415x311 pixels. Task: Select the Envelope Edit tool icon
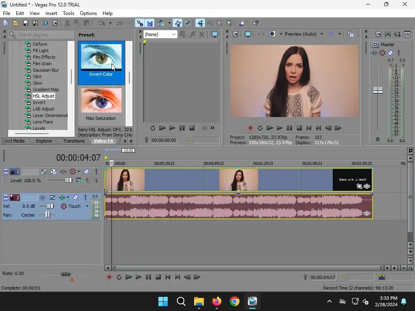[210, 23]
